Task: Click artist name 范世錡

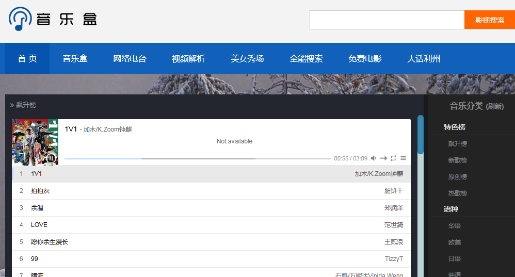Action: (x=394, y=225)
